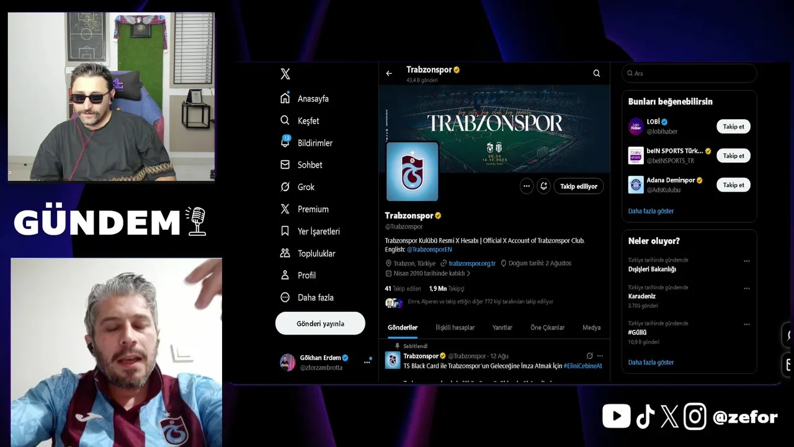Viewport: 794px width, 447px height.
Task: Open Keşfet explore page
Action: coord(300,120)
